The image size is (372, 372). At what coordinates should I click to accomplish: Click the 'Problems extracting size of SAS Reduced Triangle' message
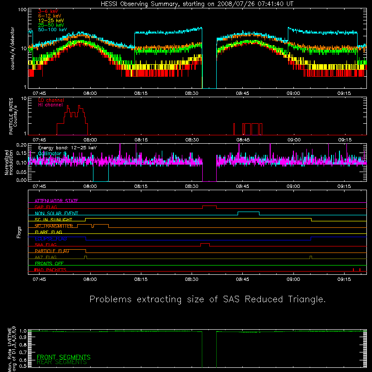(207, 299)
